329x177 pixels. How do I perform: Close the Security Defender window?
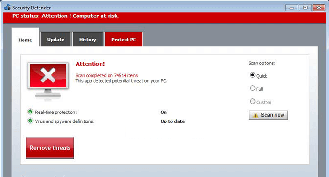coord(319,8)
